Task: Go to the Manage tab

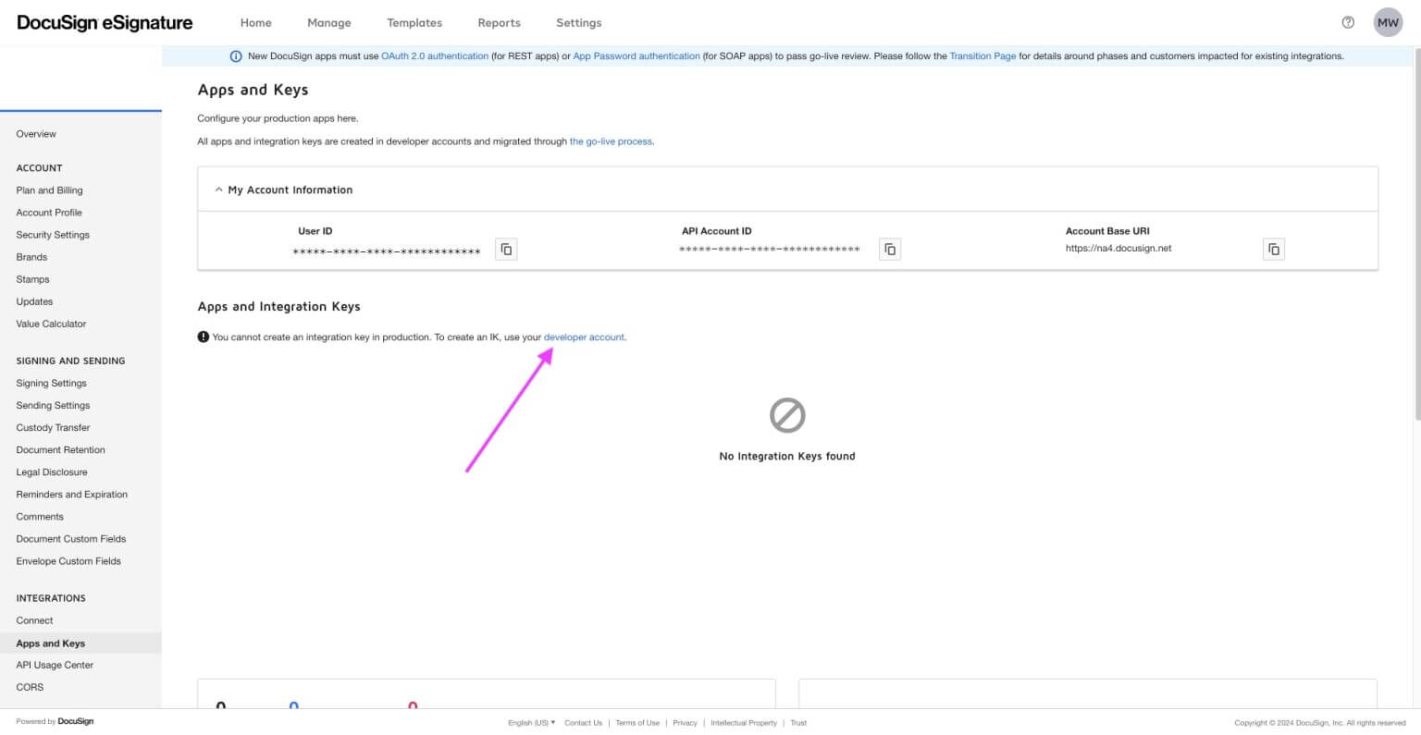Action: 329,22
